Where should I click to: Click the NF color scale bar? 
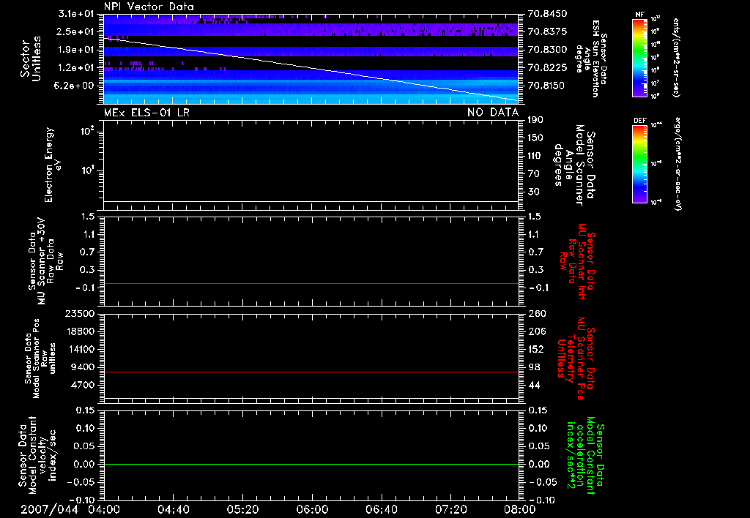pyautogui.click(x=640, y=57)
